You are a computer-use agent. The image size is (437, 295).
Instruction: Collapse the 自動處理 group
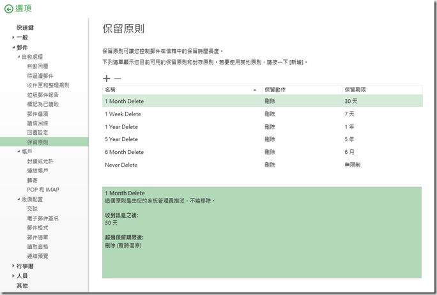[x=18, y=57]
